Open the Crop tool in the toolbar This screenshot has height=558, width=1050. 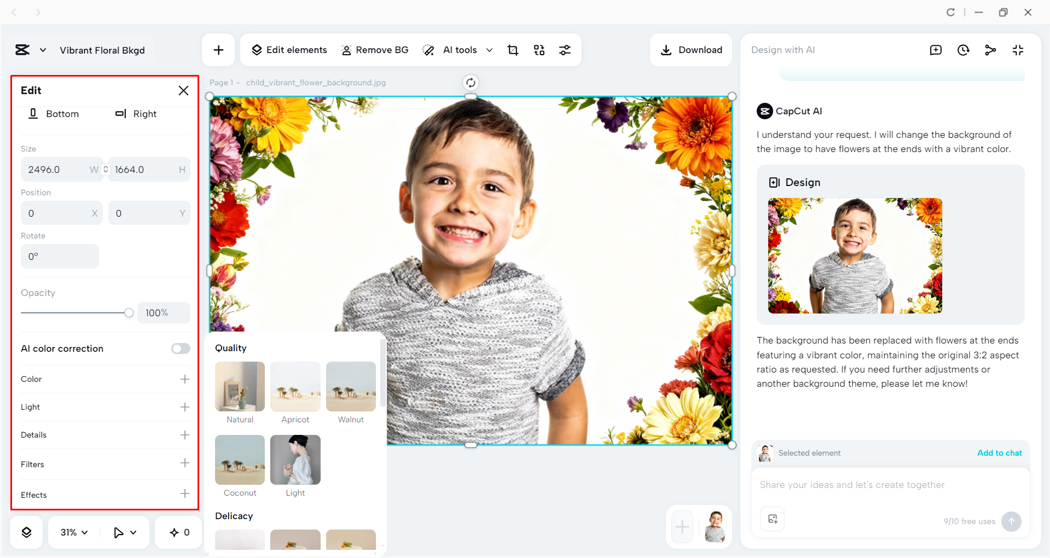(513, 50)
